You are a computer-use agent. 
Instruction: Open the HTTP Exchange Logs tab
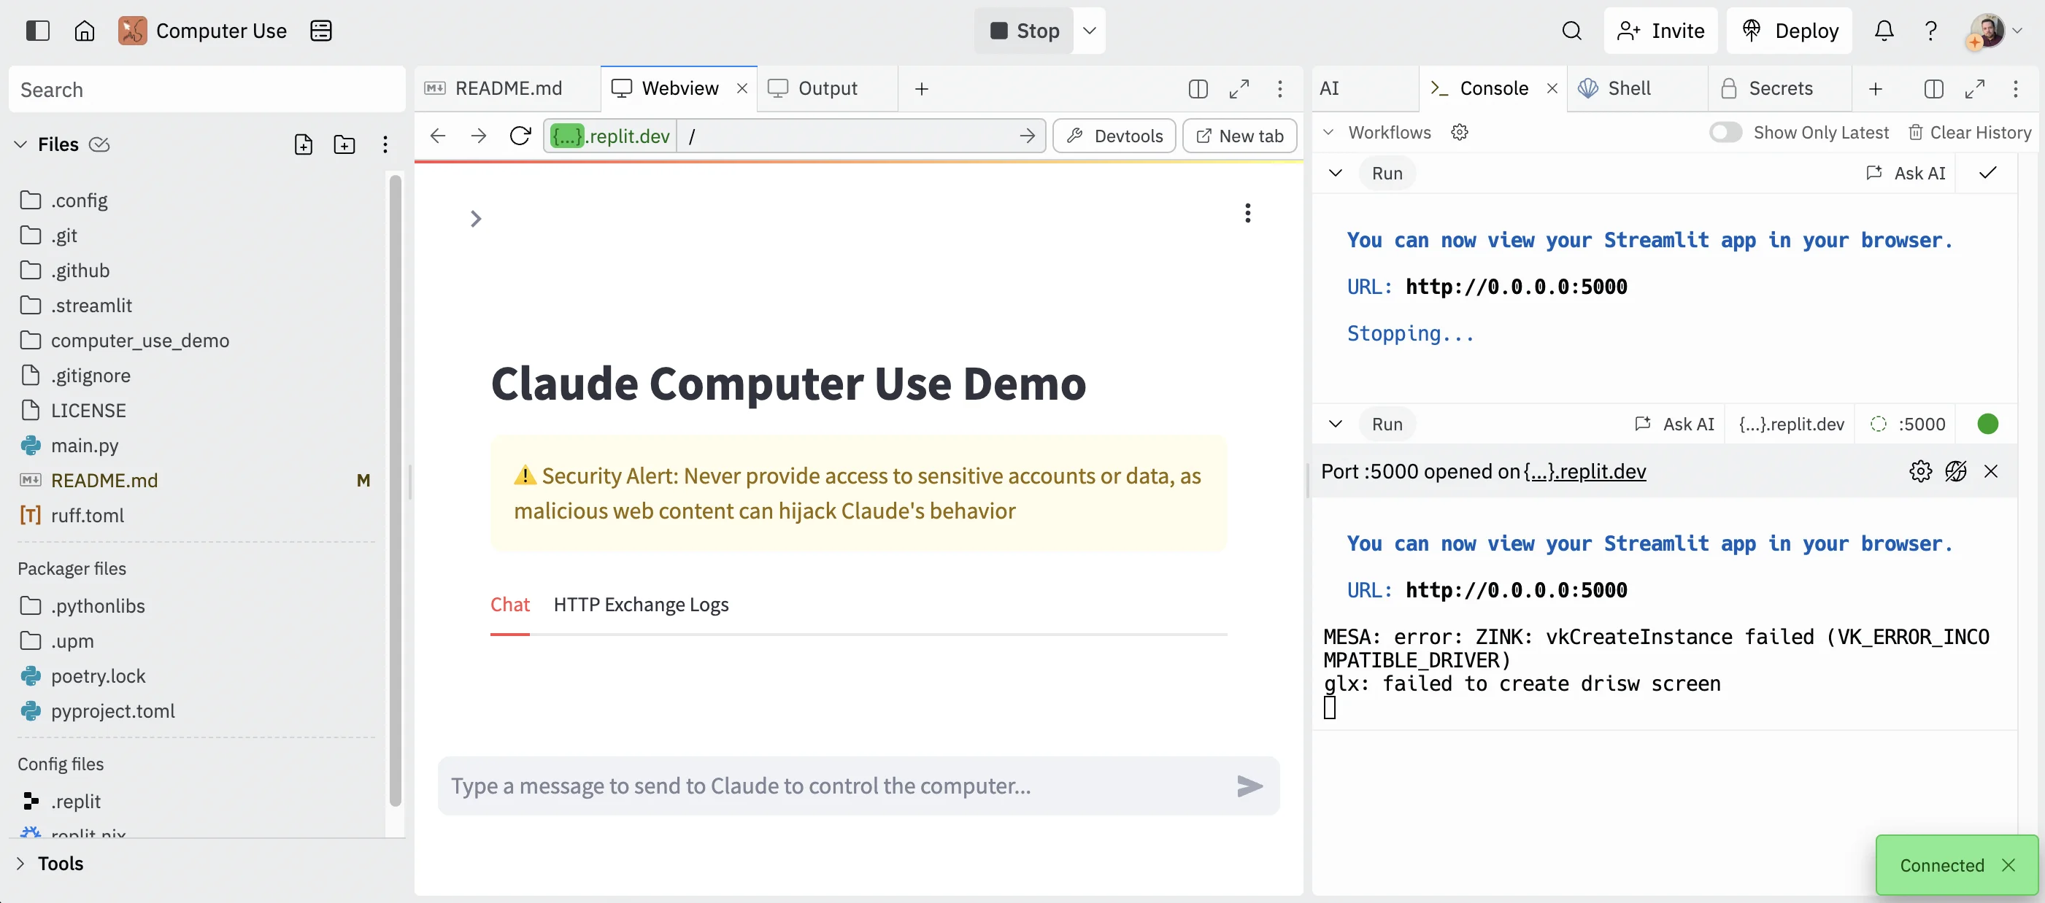tap(641, 605)
